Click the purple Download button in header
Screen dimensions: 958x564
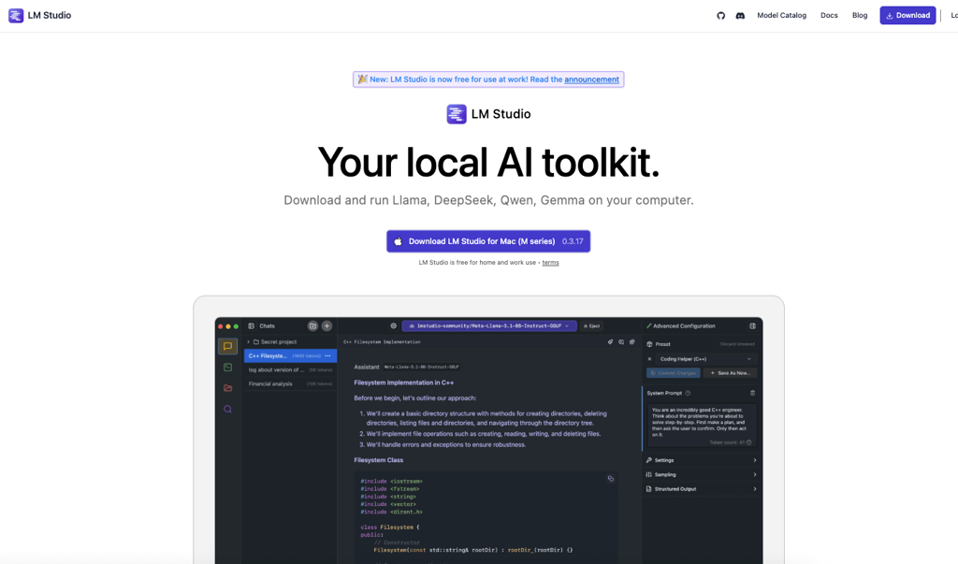click(907, 15)
